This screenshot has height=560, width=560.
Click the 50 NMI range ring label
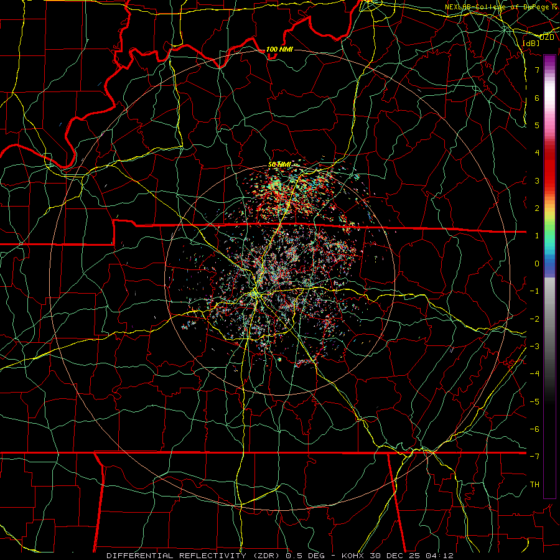tap(279, 164)
